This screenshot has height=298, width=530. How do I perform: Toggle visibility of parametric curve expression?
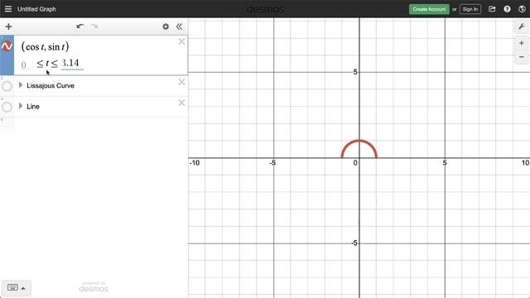(7, 46)
